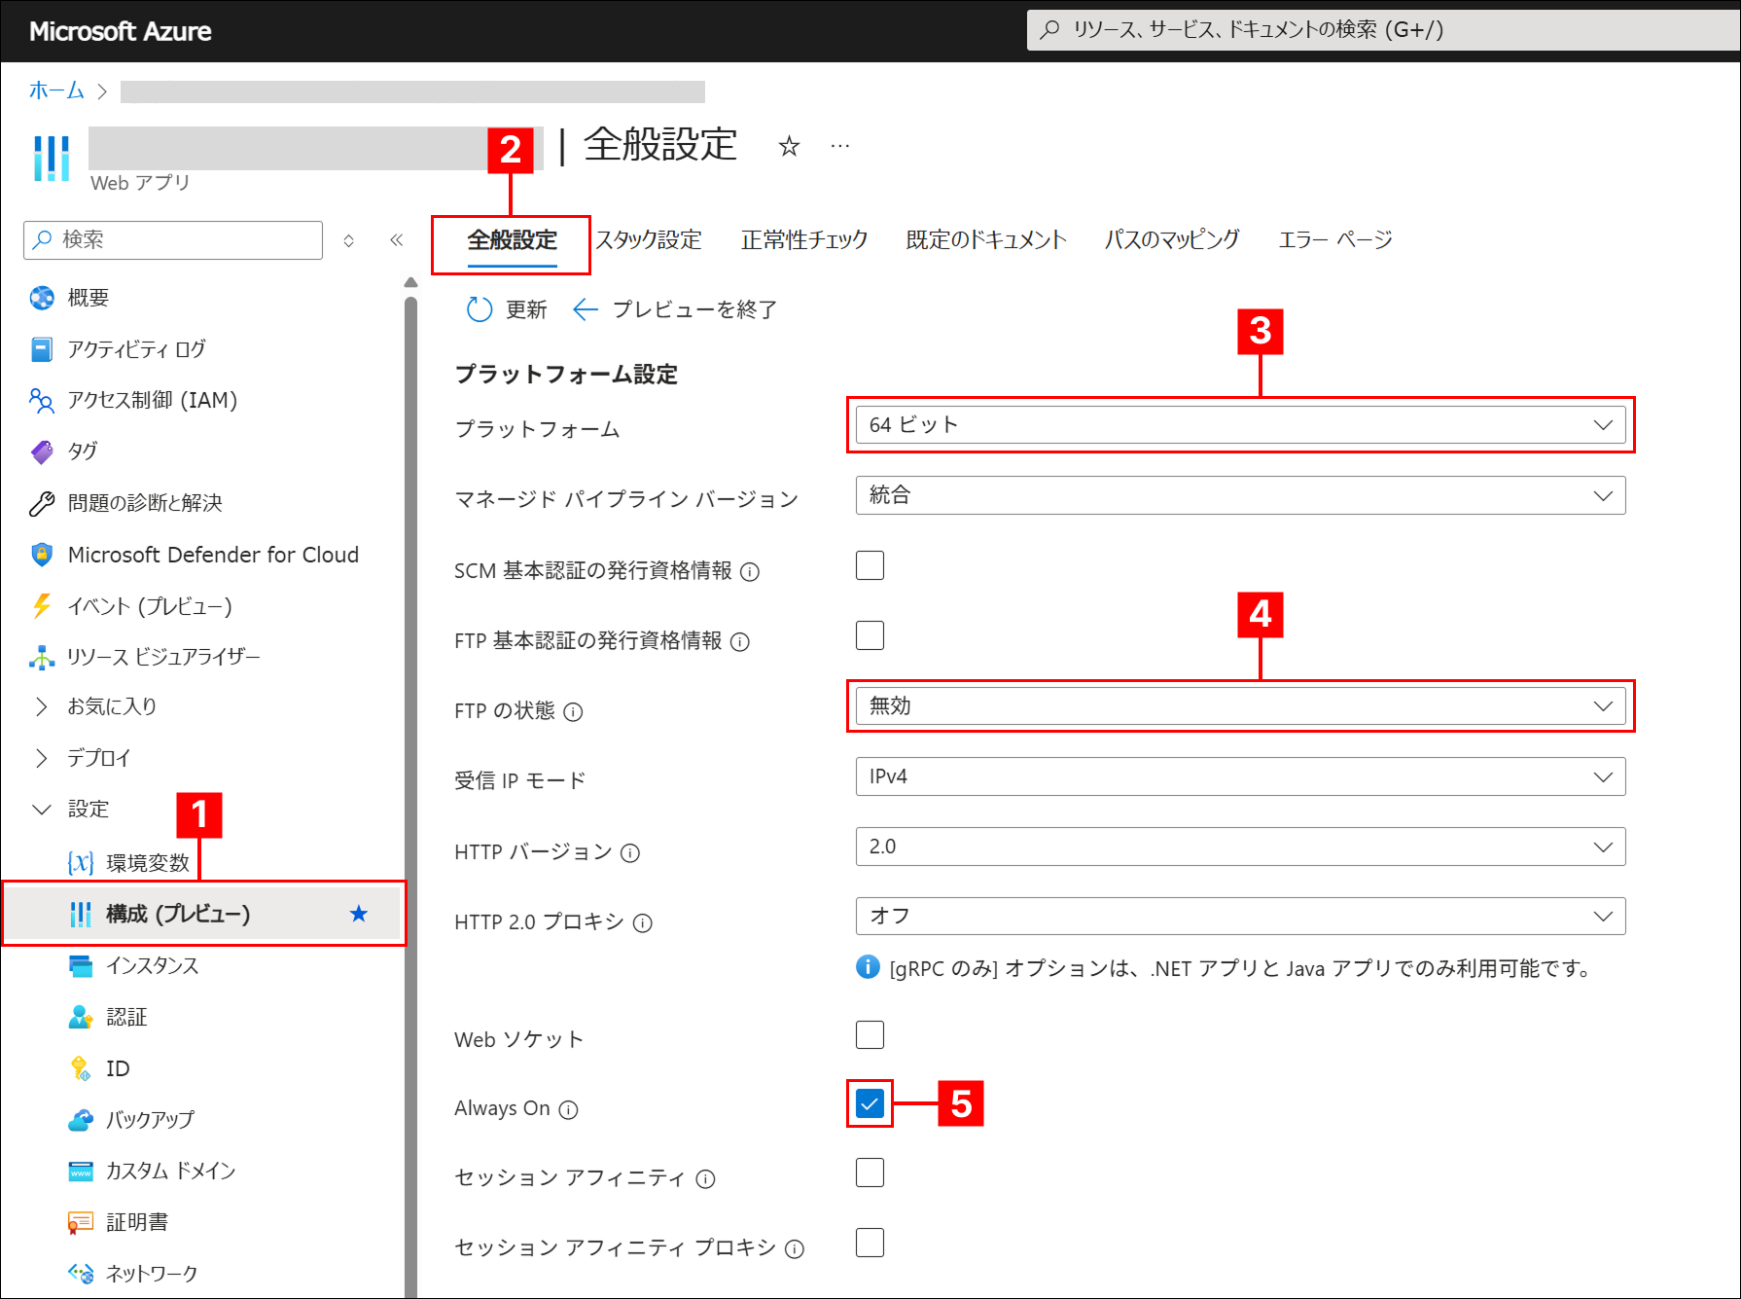
Task: Uncheck the Always On checkbox
Action: click(x=870, y=1103)
